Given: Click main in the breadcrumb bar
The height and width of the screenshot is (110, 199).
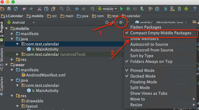Looking at the screenshot, I should tap(67, 16).
